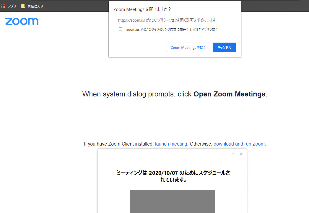Click the https://zoom.us permission request text
Viewport: 309px width, 213px height.
168,20
